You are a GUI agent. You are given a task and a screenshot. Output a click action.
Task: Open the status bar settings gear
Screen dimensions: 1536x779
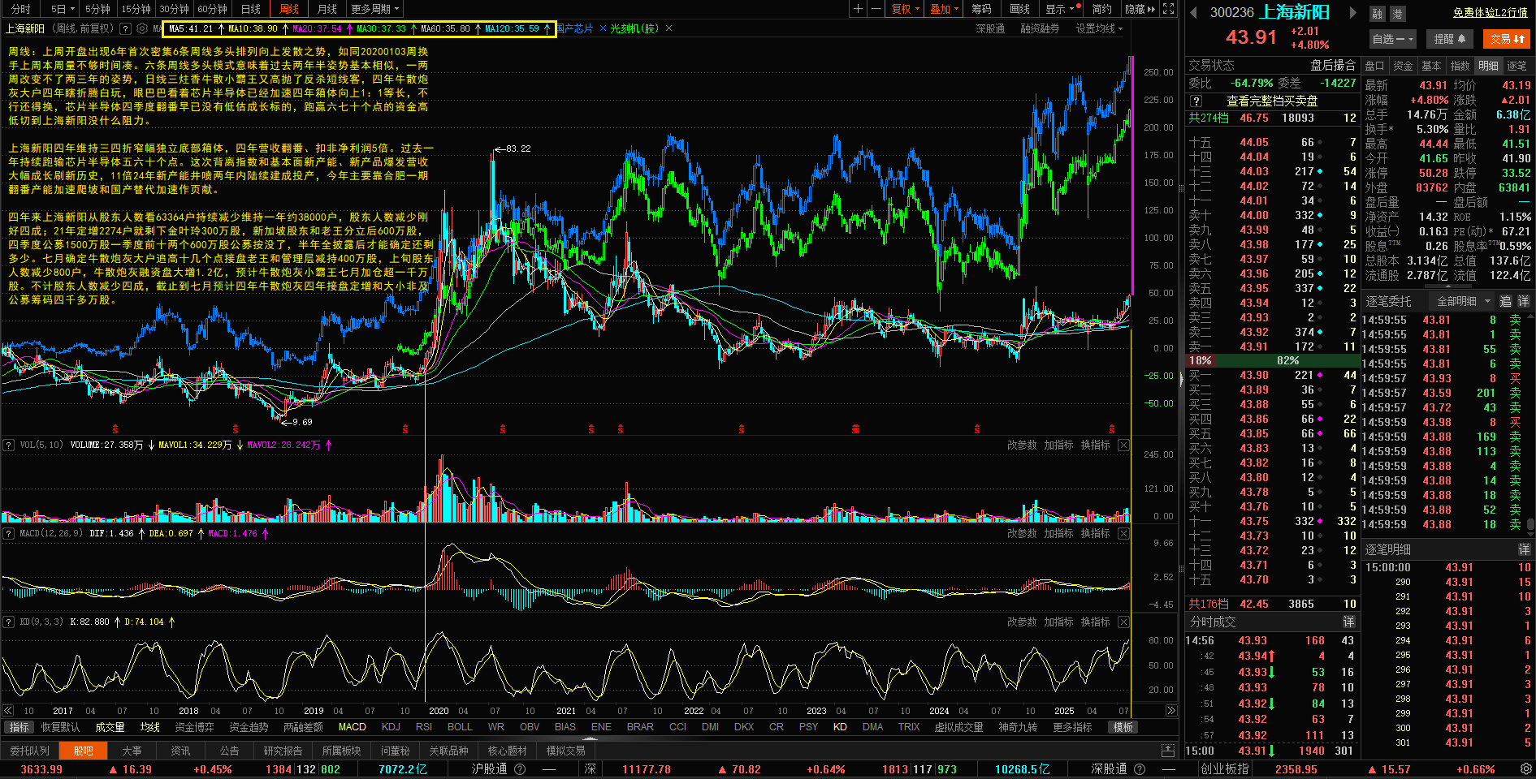(x=1525, y=768)
